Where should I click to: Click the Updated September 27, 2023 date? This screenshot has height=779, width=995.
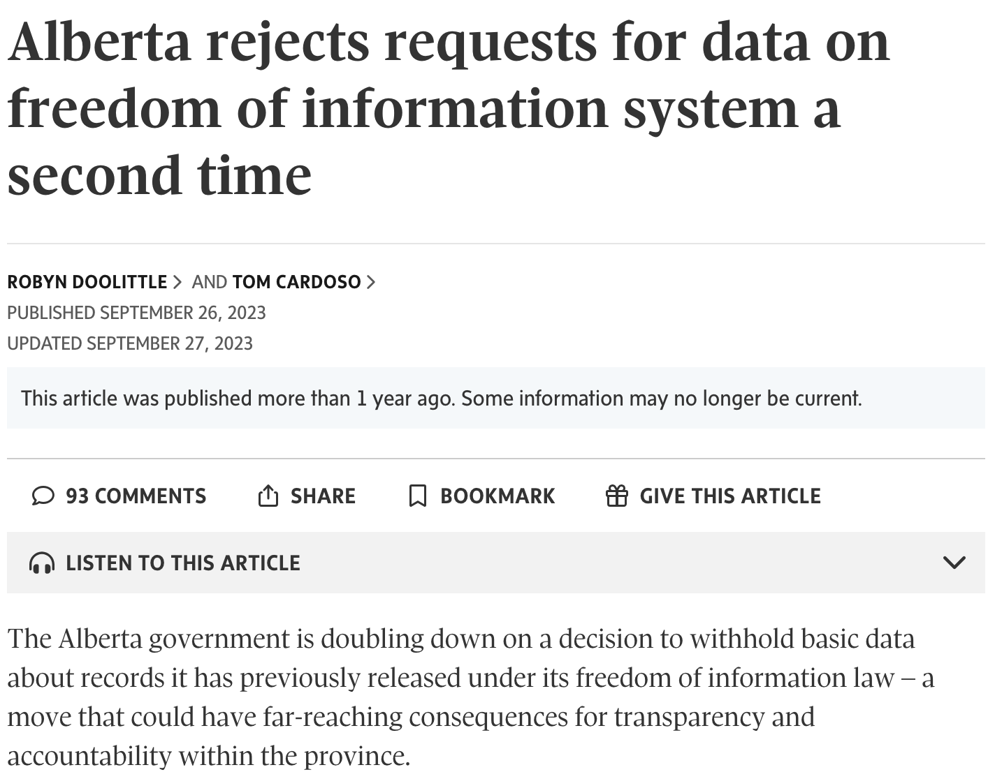point(130,343)
